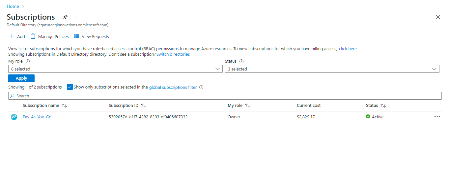Click the Active status cell
Viewport: 450px width, 179px height.
375,117
